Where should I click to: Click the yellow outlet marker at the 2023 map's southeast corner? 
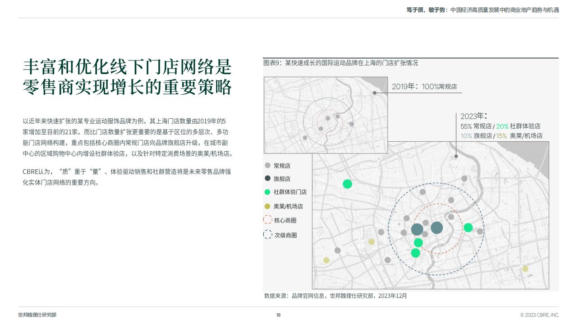(525, 269)
